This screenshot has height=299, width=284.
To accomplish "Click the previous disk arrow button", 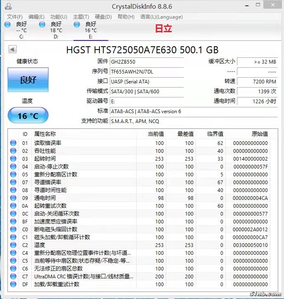I will click(12, 50).
